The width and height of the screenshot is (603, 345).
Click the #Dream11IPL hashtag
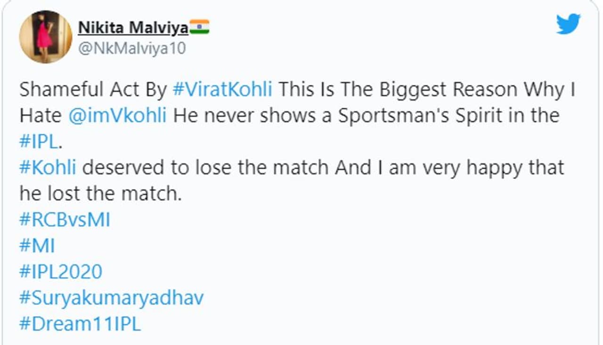[80, 324]
